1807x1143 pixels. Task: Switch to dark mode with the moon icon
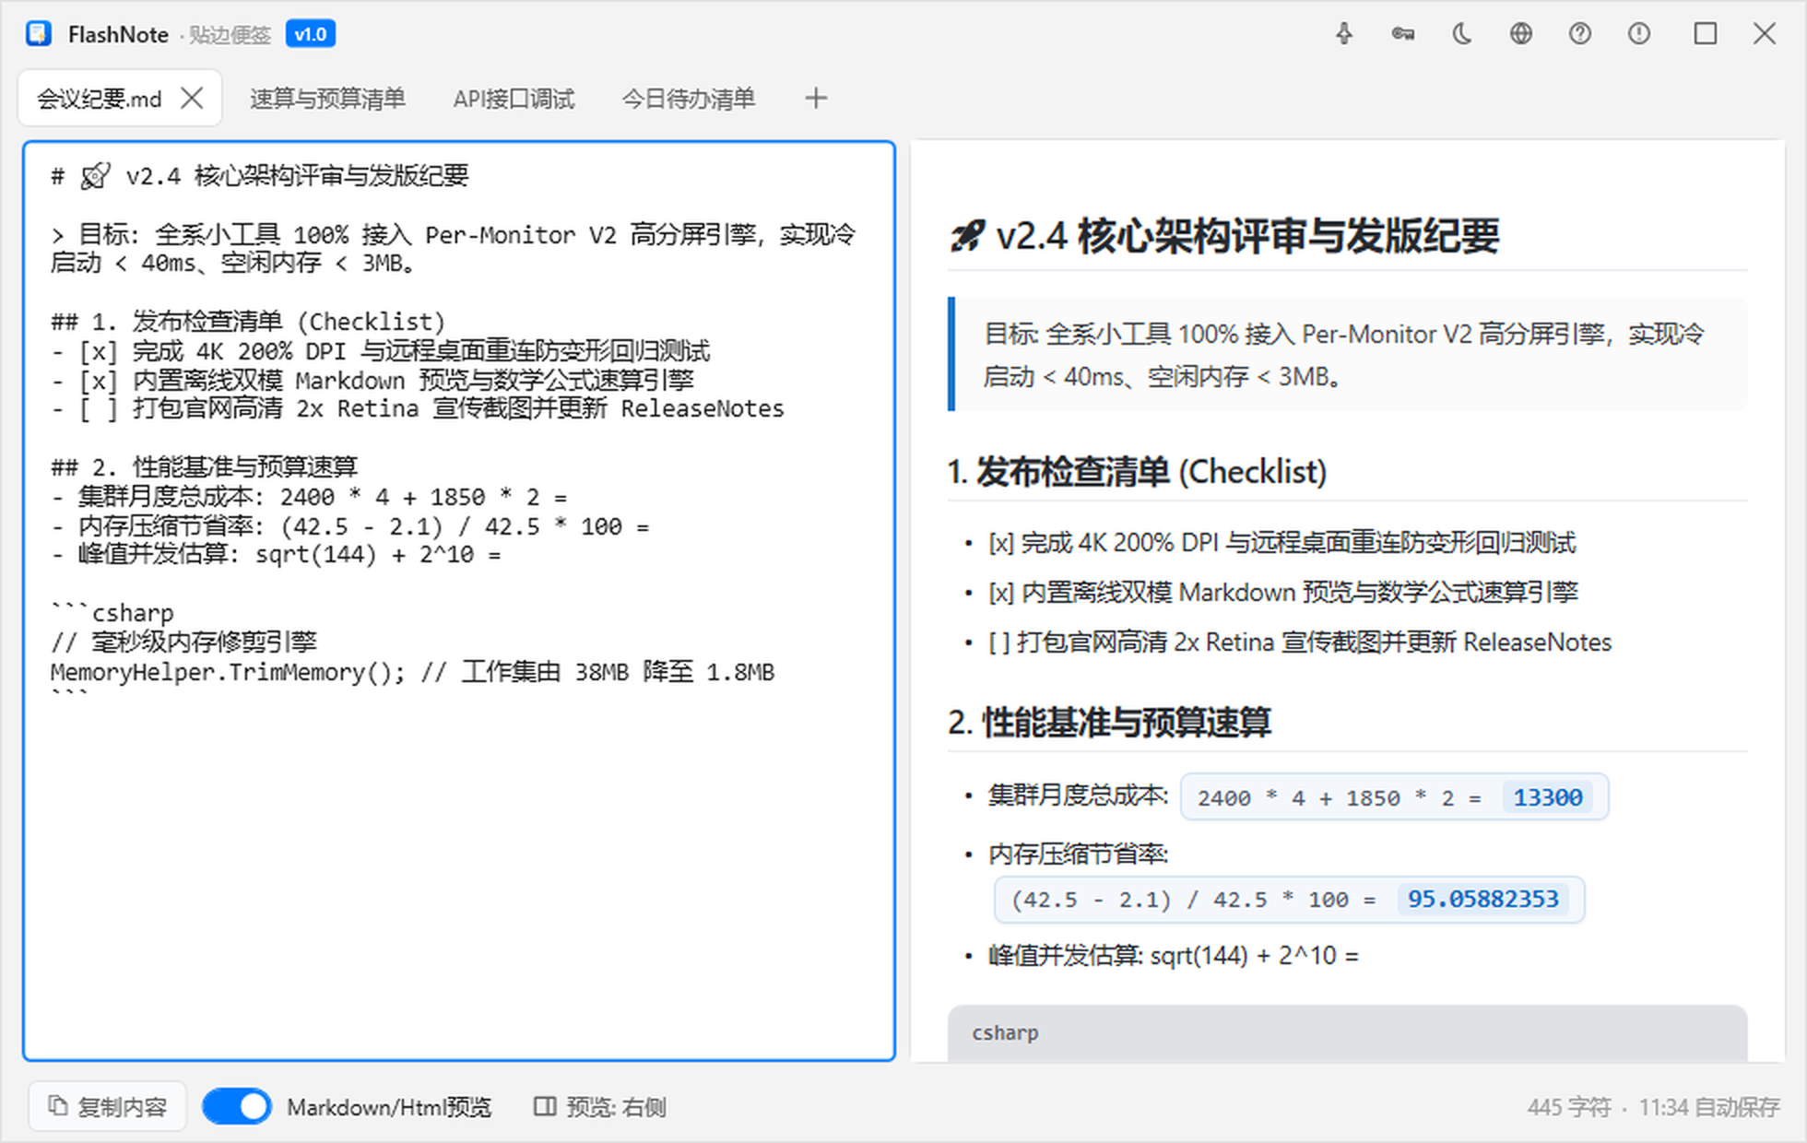tap(1462, 34)
